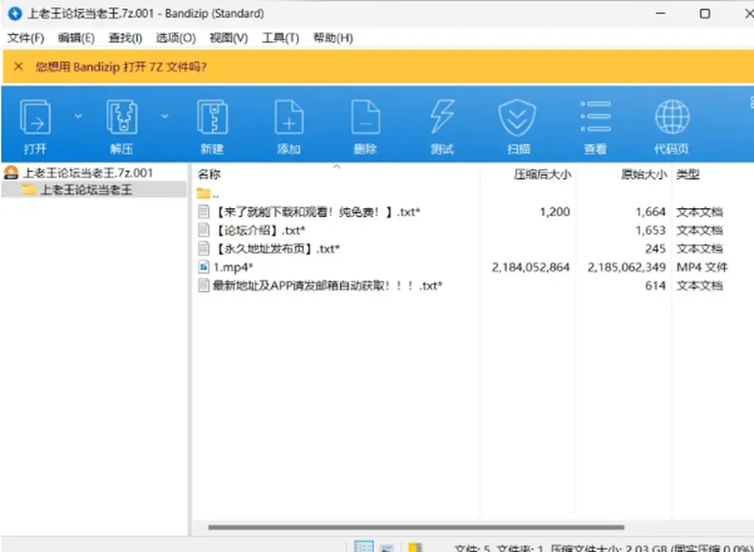Open the 编辑(E) menu
Image resolution: width=754 pixels, height=552 pixels.
[x=76, y=38]
